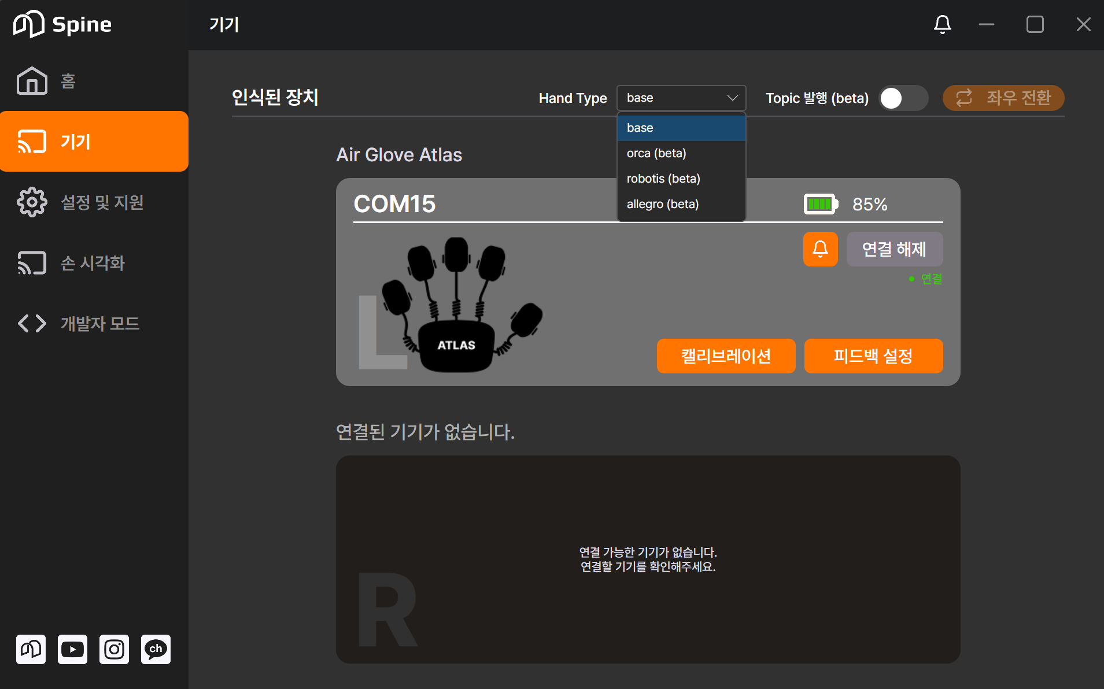Click the battery indicator icon
This screenshot has height=689, width=1104.
pos(821,204)
